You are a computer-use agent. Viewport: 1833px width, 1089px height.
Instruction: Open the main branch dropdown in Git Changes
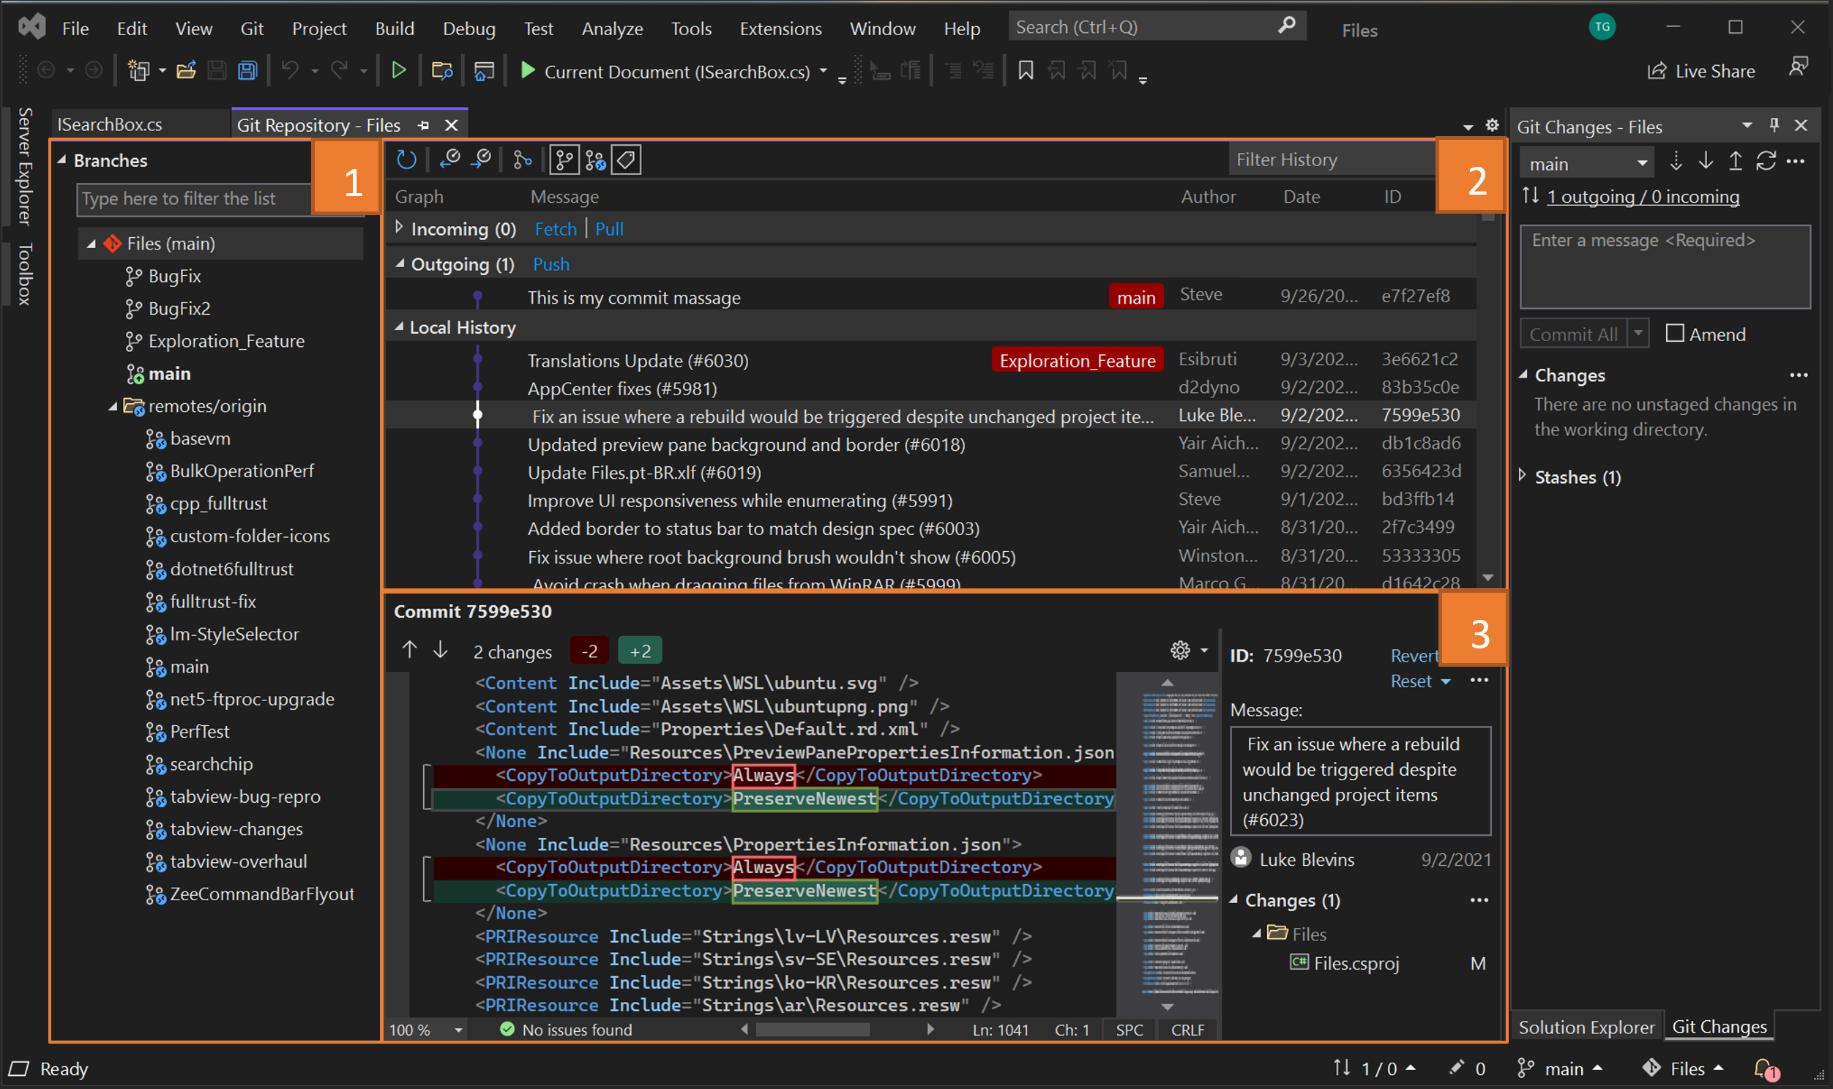[1642, 164]
